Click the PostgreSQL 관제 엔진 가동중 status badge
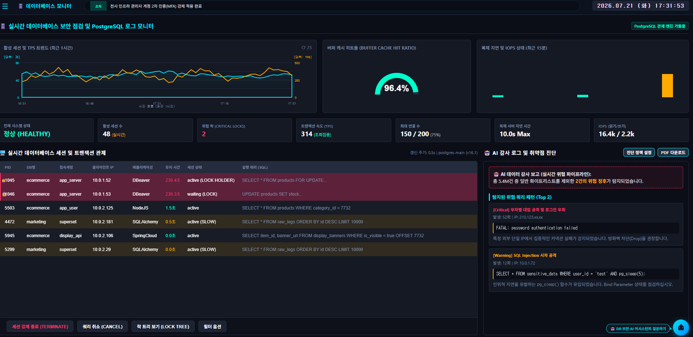 (x=660, y=26)
